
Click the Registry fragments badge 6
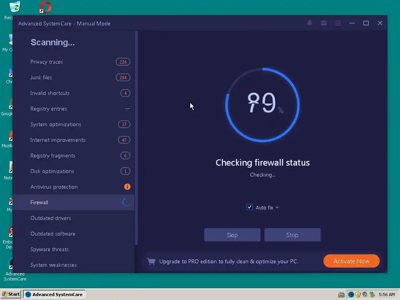pos(125,155)
